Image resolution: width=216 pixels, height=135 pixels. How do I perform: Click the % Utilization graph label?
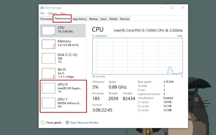click(100, 36)
